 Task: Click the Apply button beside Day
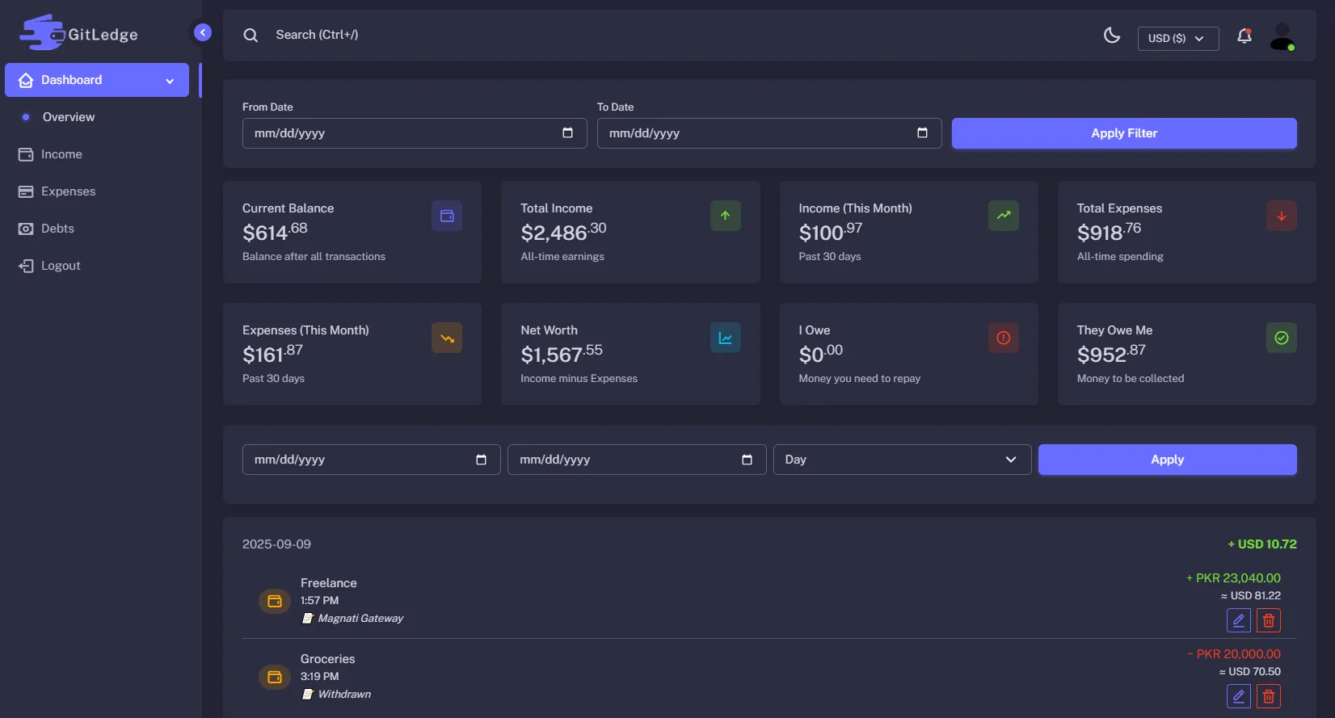pyautogui.click(x=1167, y=460)
